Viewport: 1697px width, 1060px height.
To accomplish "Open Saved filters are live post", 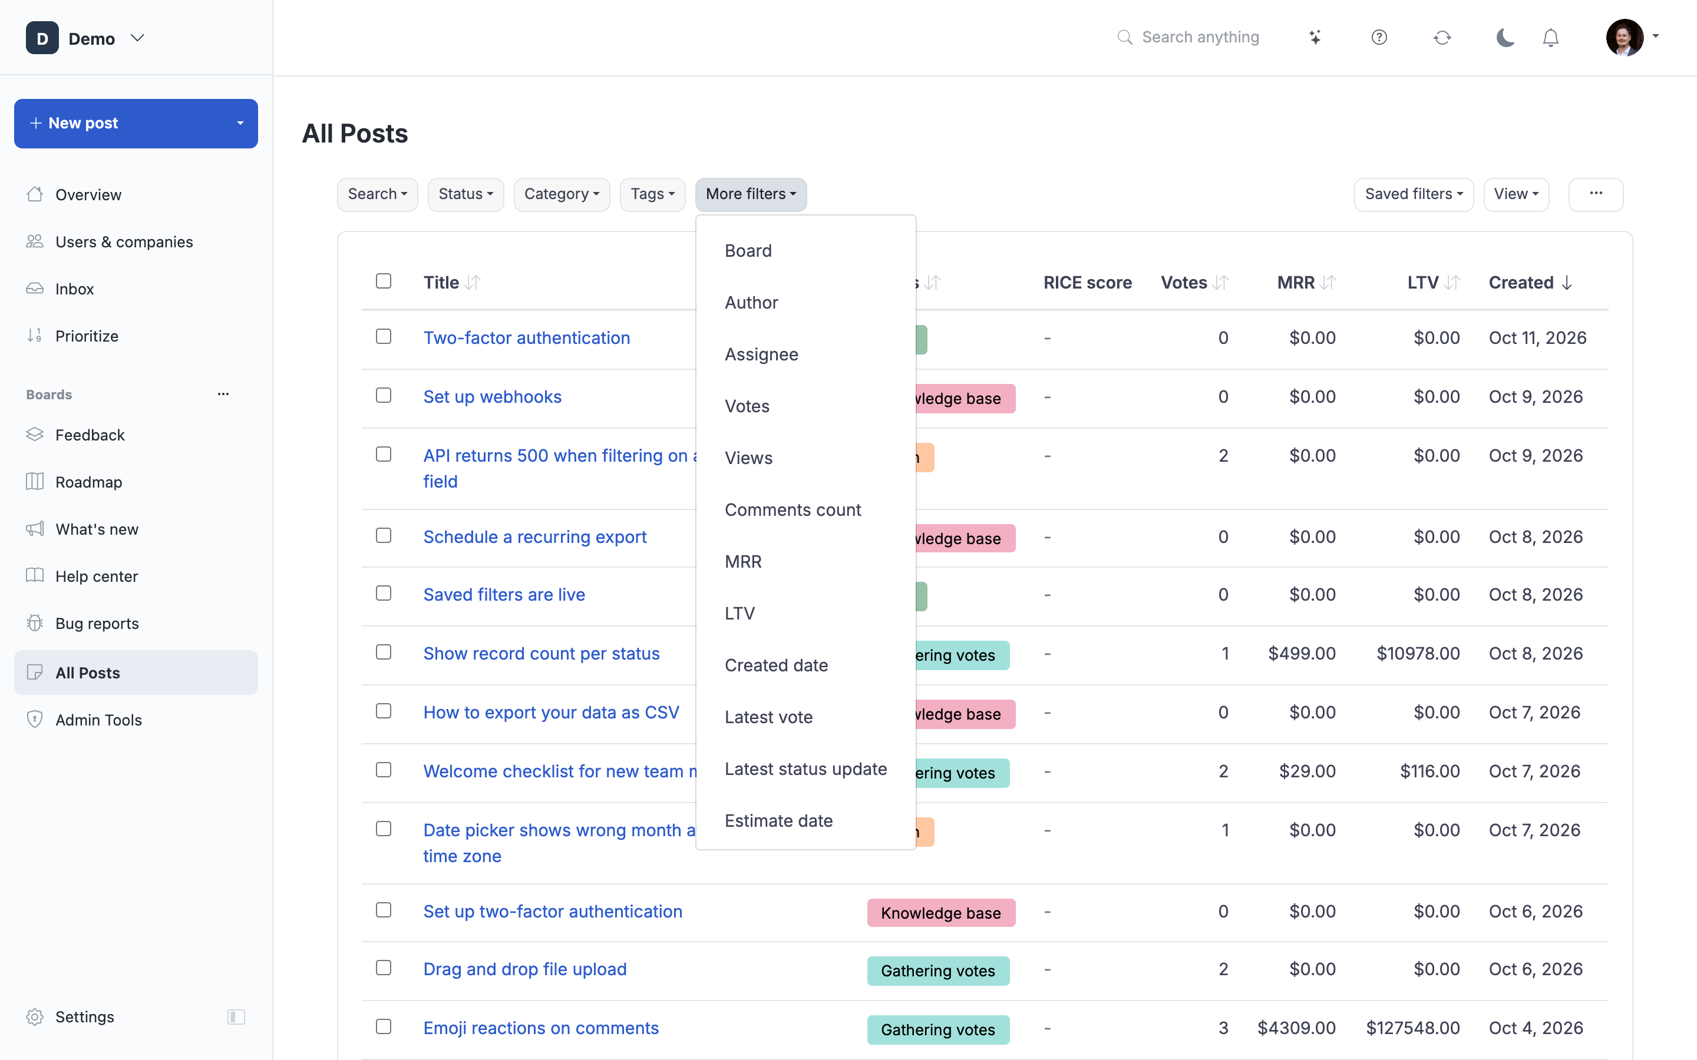I will (x=503, y=595).
